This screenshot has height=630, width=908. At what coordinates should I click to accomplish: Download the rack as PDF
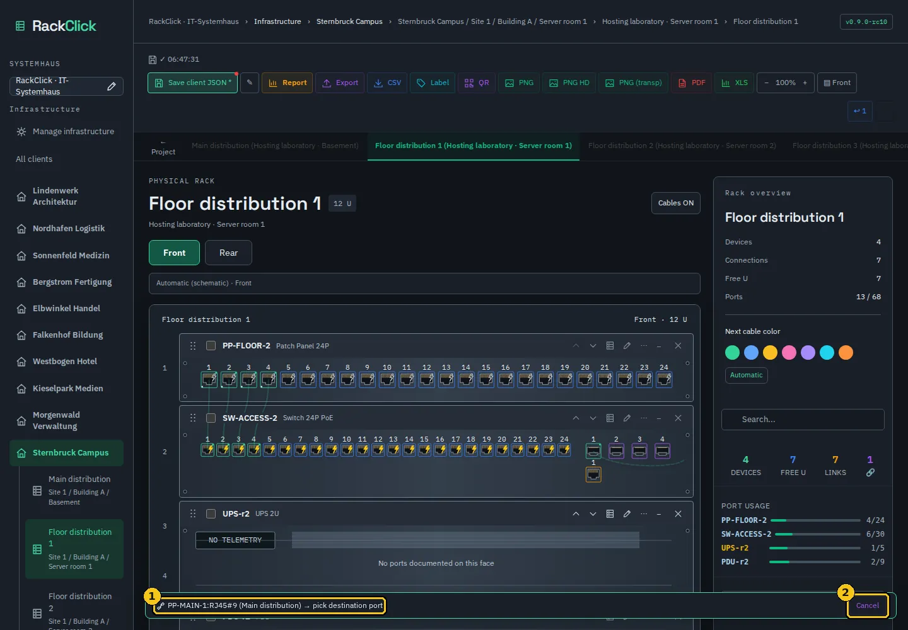click(x=692, y=83)
